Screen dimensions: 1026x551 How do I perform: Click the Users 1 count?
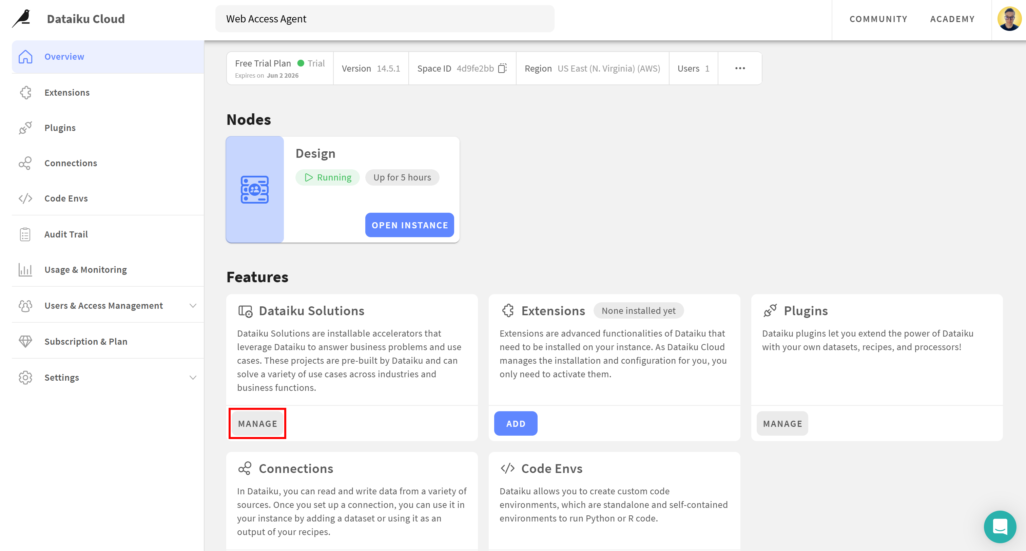pos(707,69)
